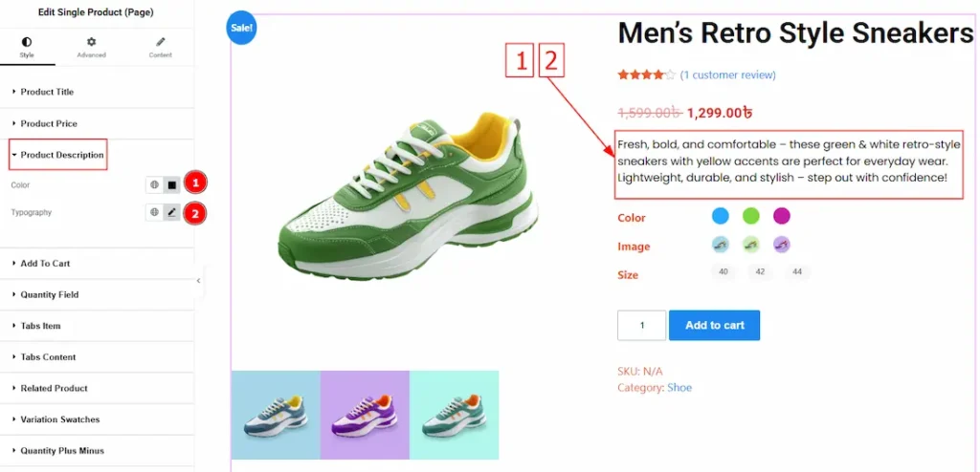Image resolution: width=980 pixels, height=472 pixels.
Task: Expand the Add To Cart section
Action: 45,263
